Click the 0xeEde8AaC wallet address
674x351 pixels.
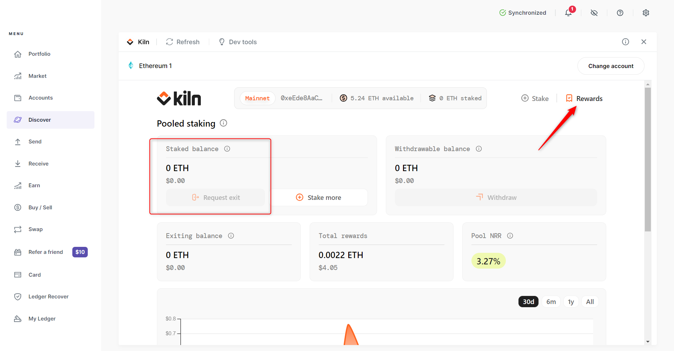[302, 98]
